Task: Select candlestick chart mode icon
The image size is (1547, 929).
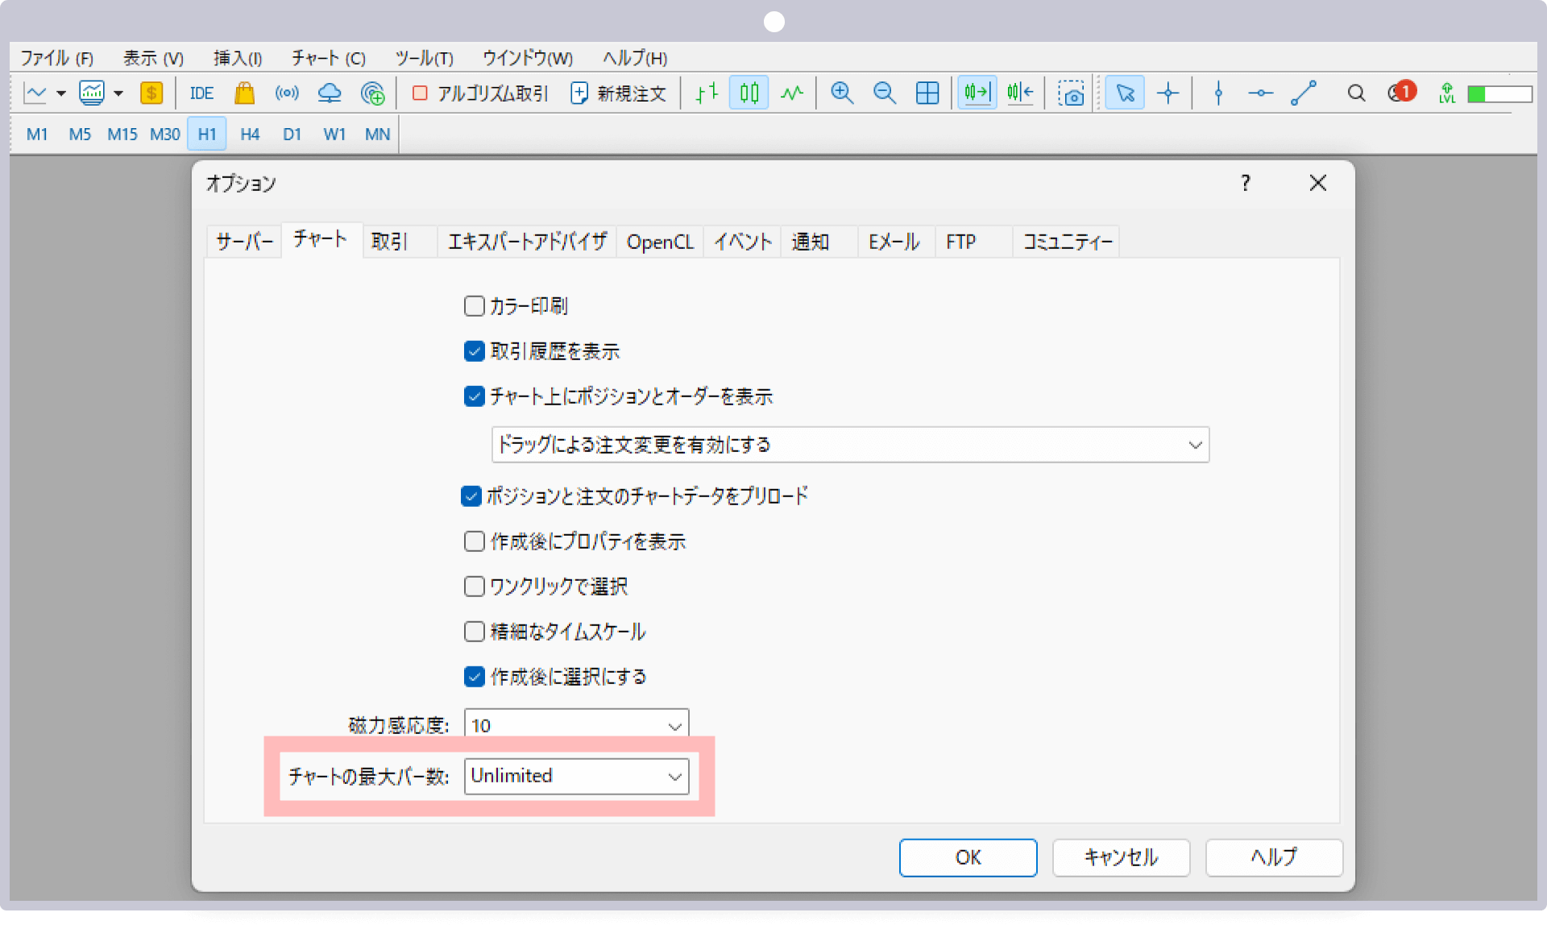Action: point(749,93)
